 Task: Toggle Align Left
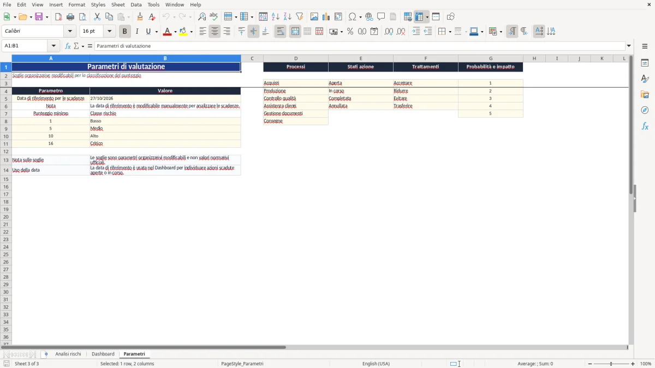coord(203,32)
